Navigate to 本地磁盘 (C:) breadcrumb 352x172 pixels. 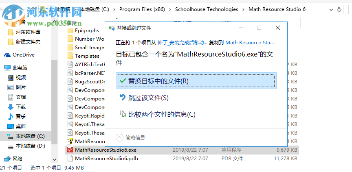point(95,9)
